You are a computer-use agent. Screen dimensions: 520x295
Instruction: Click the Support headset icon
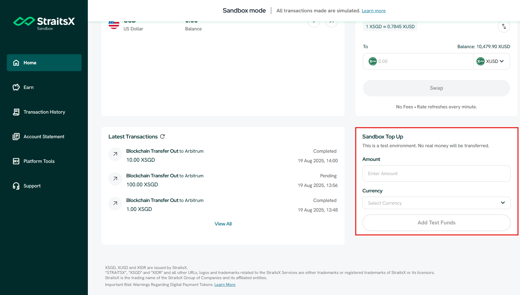(x=16, y=186)
